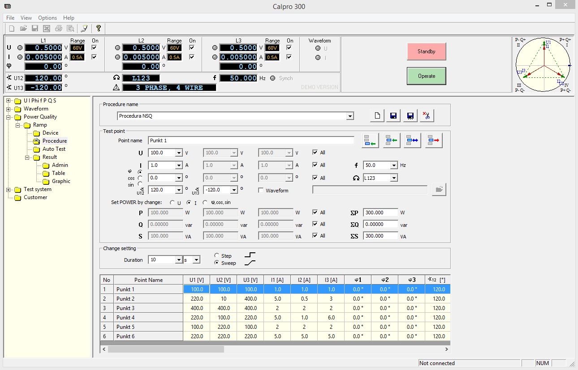Toggle the All checkbox for voltage U

coord(315,153)
